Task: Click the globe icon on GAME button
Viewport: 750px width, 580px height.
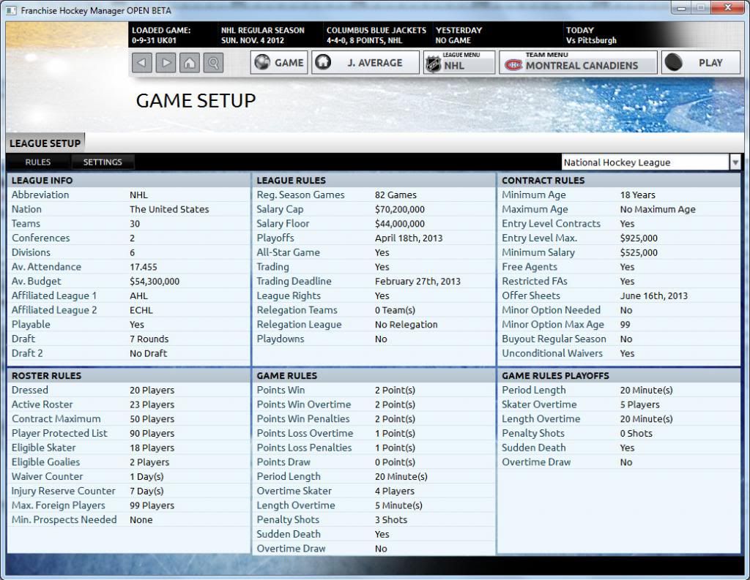Action: [x=262, y=62]
